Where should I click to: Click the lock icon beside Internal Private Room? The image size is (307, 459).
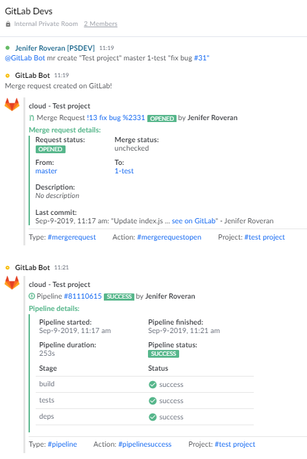pos(8,24)
